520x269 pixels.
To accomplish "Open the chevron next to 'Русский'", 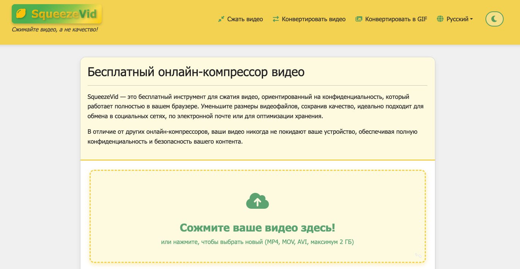I will point(471,19).
